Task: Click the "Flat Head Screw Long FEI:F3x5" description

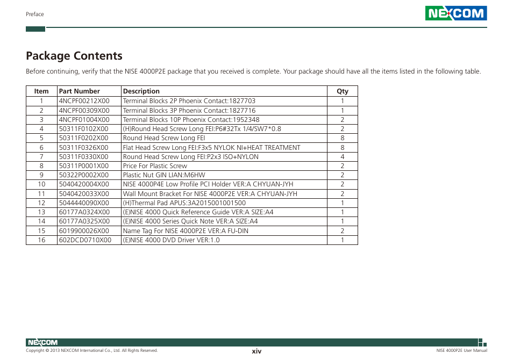Action: click(x=211, y=147)
